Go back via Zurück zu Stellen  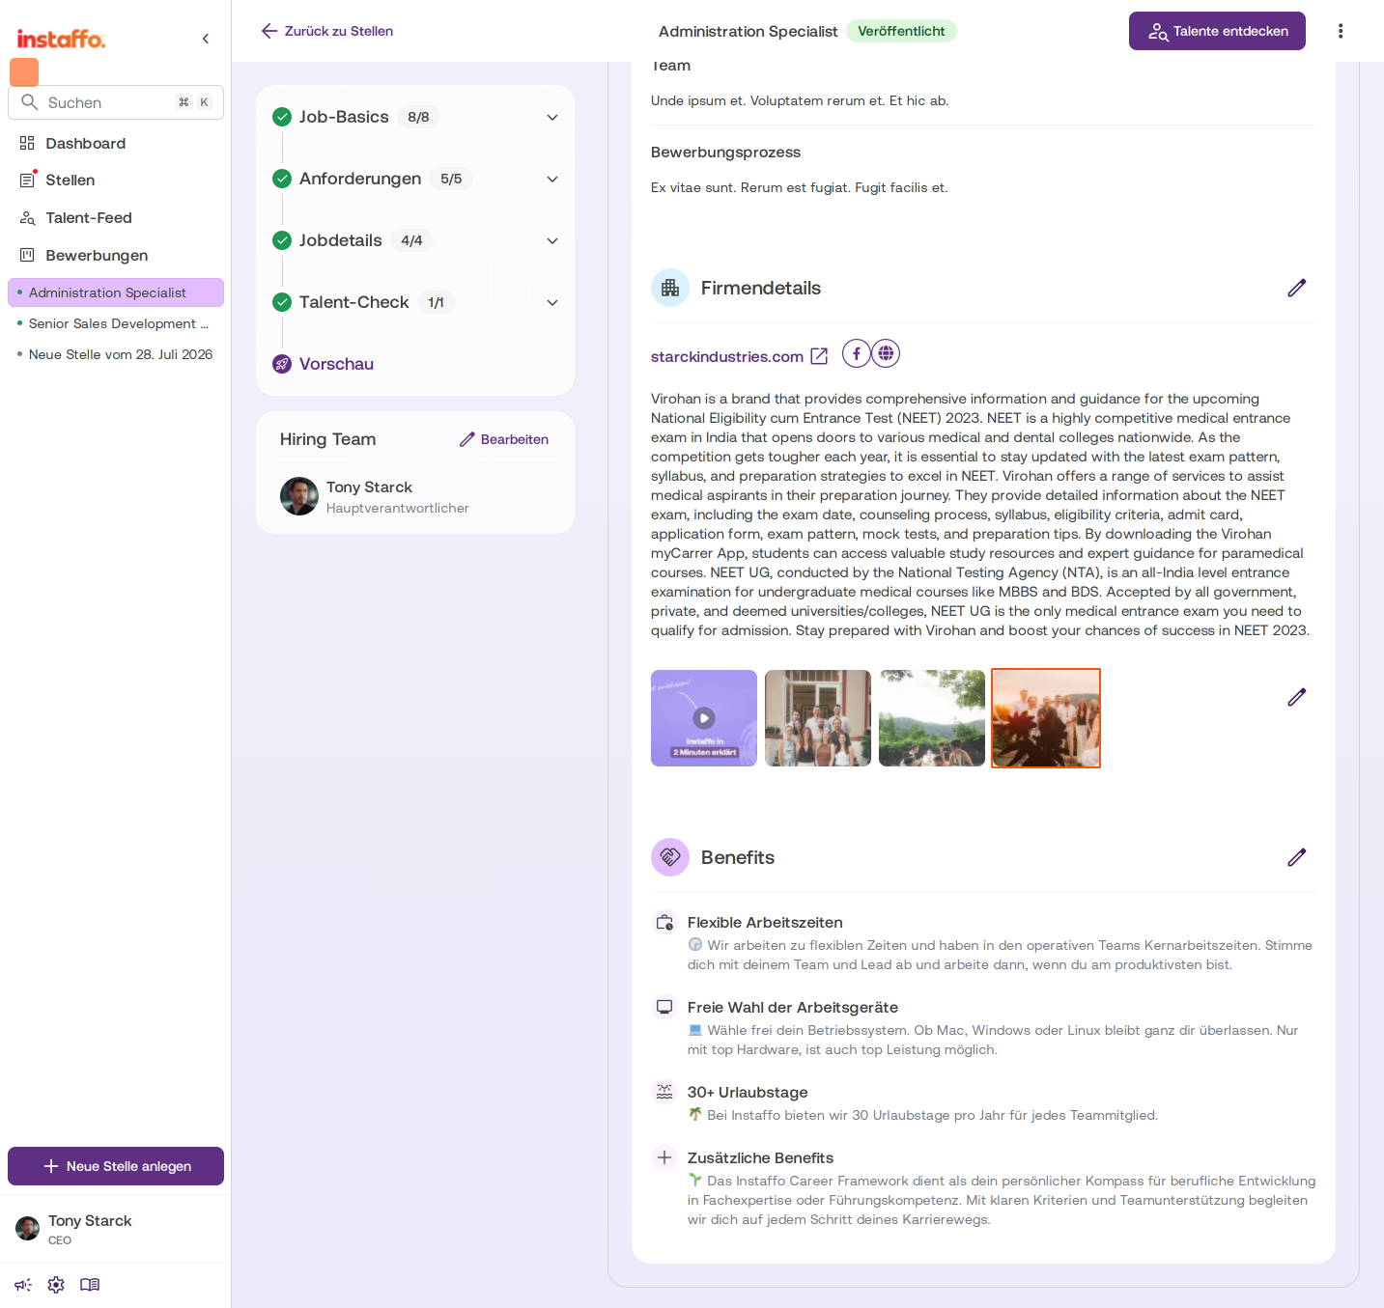click(327, 31)
